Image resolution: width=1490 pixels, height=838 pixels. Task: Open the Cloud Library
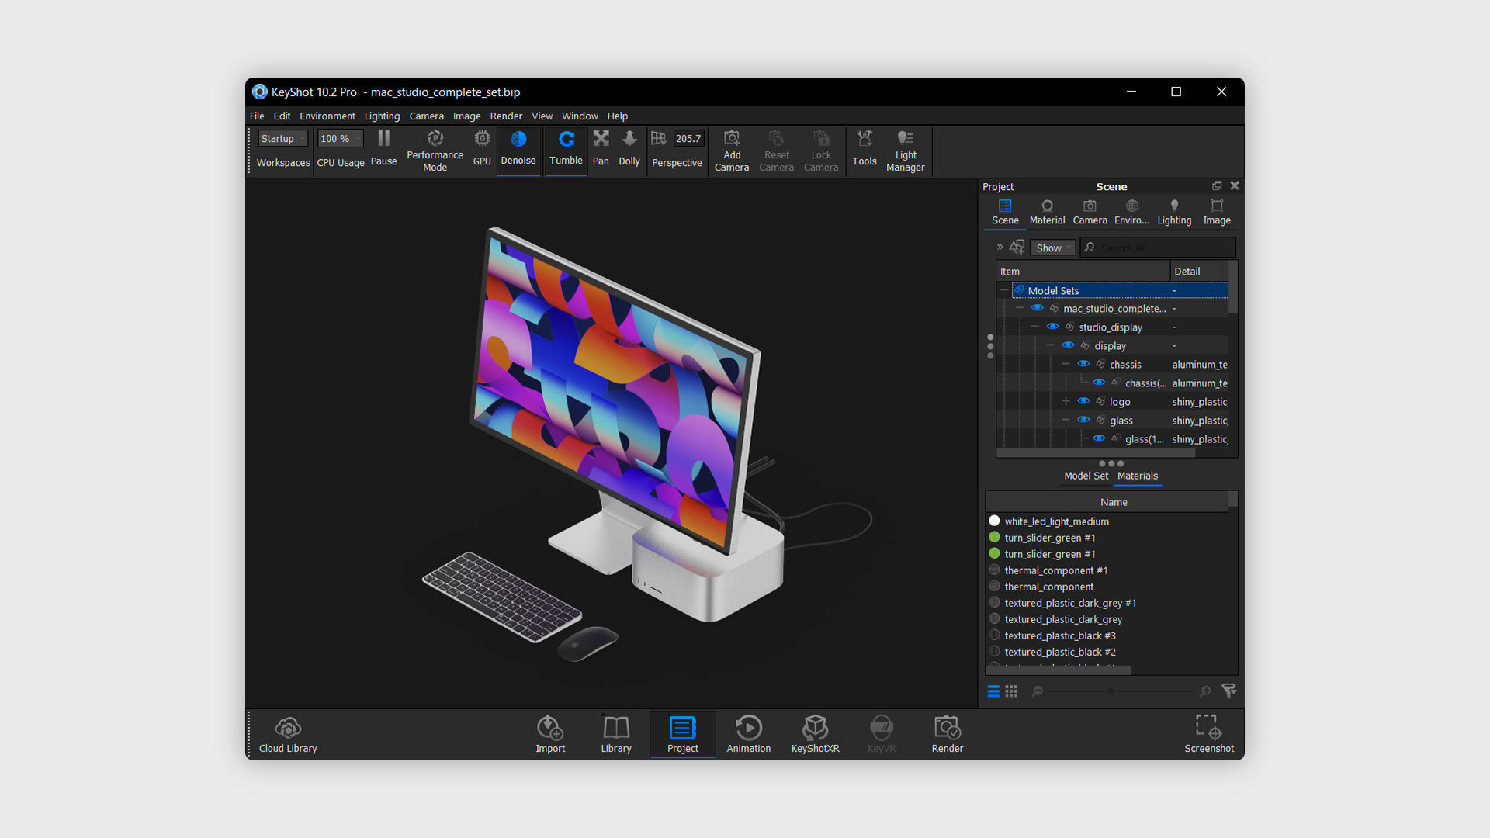pos(288,734)
